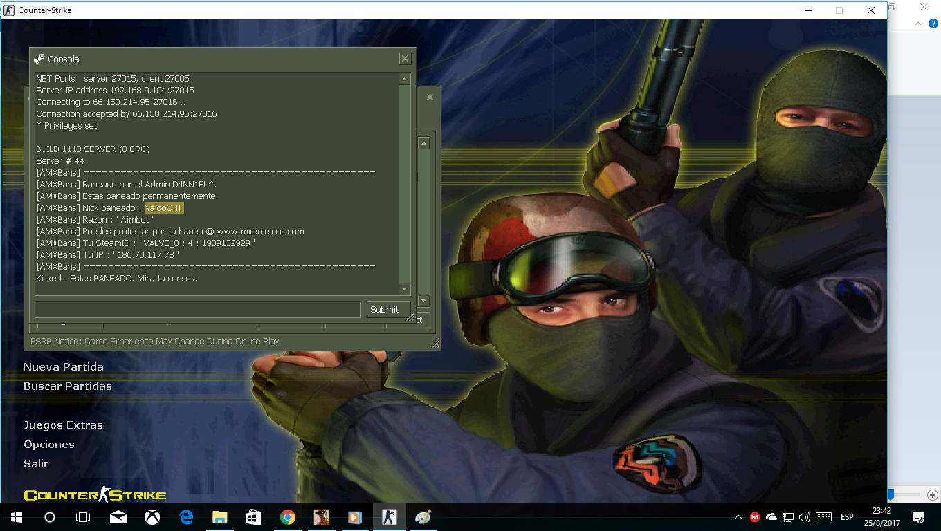The image size is (941, 531).
Task: Click 'Baneado por el Admin D4NN1EL^' line
Action: point(127,184)
